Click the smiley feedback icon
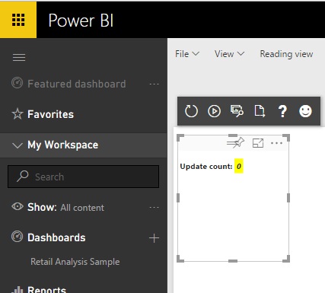 pyautogui.click(x=305, y=111)
